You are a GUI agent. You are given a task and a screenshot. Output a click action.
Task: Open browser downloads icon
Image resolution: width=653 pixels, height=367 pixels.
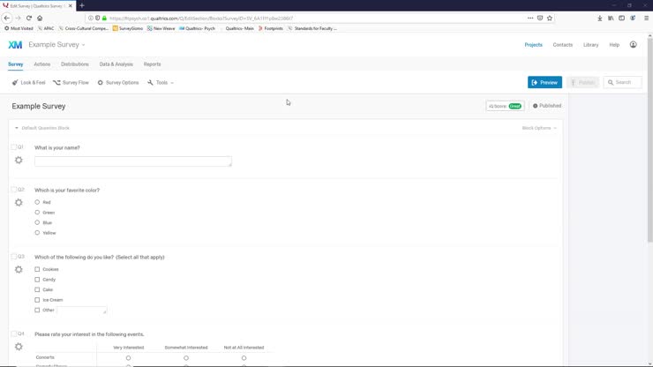[x=600, y=18]
